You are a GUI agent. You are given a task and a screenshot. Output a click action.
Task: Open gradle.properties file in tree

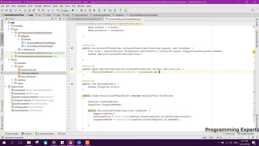click(22, 104)
